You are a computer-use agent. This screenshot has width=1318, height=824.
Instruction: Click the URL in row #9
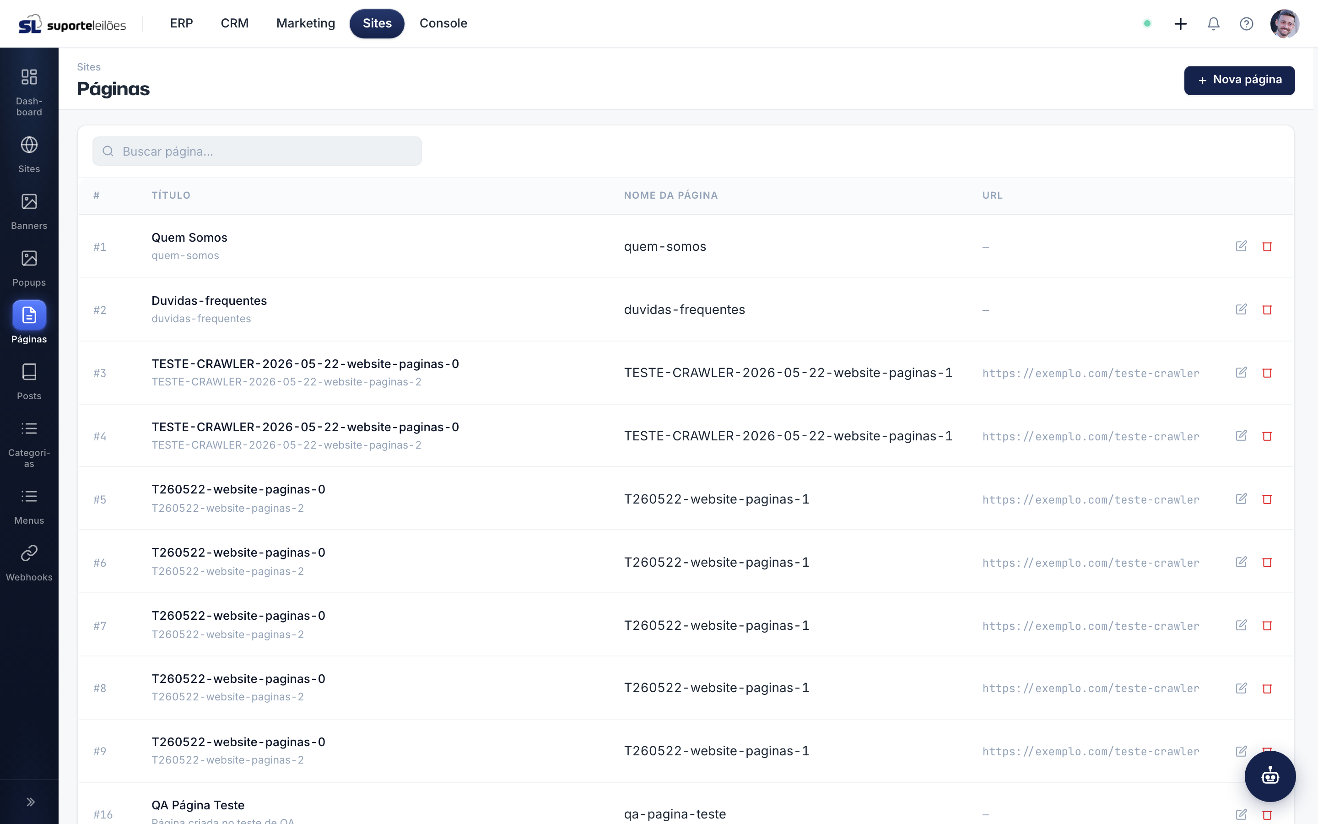(x=1091, y=752)
